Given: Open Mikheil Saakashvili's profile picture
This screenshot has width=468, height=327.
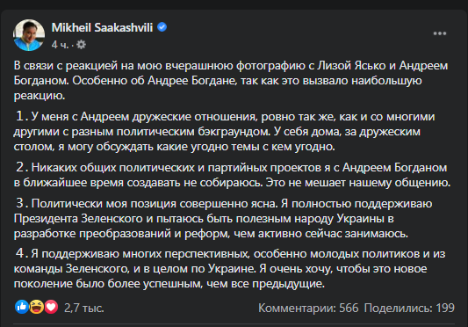Looking at the screenshot, I should 29,35.
